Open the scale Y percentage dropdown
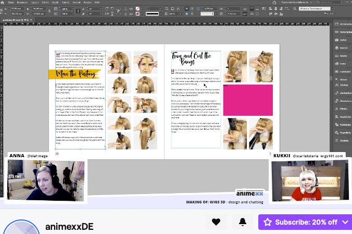Image resolution: width=352 pixels, height=234 pixels. 73,14
